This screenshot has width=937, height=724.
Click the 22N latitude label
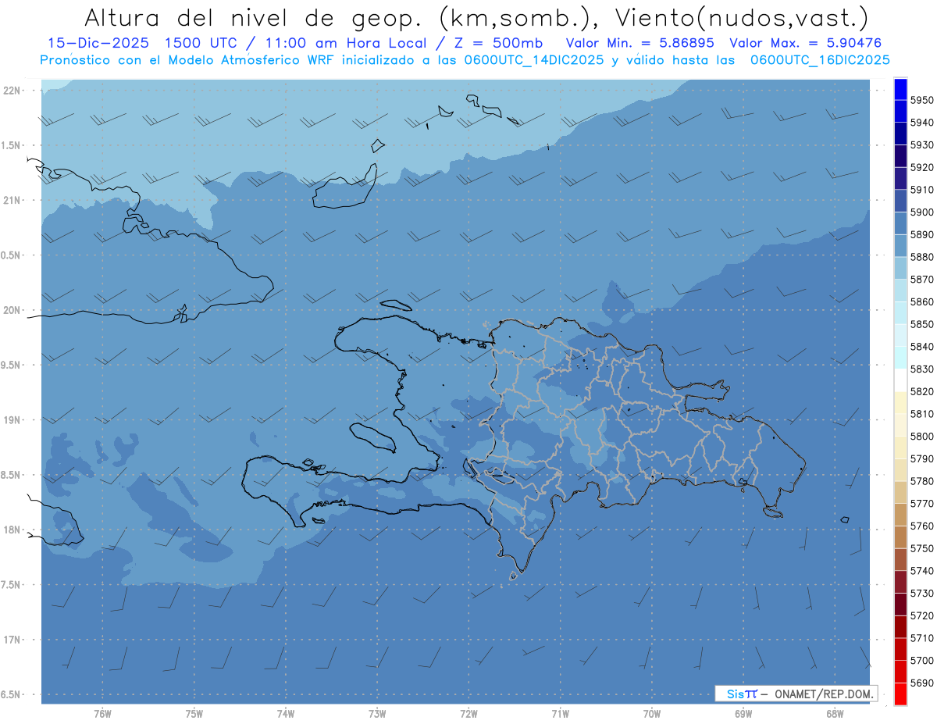(x=11, y=91)
